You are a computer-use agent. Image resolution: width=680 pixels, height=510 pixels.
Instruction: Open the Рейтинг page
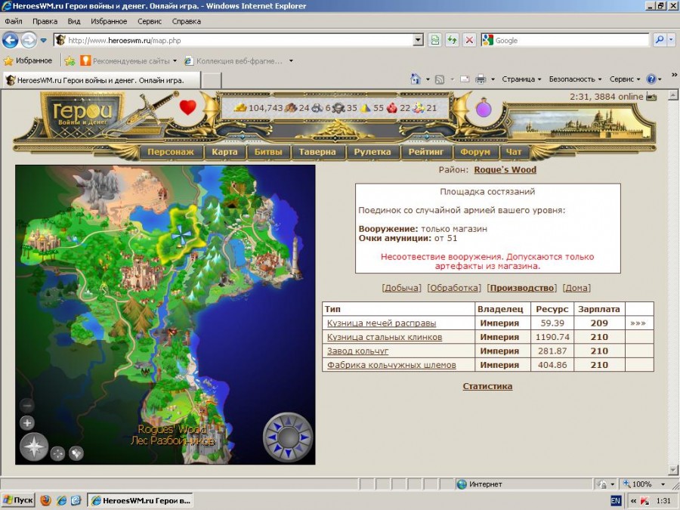[x=426, y=152]
